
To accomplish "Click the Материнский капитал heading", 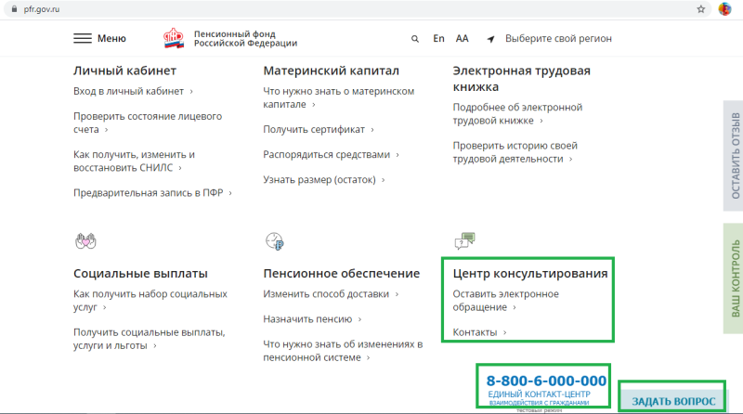I will [332, 71].
